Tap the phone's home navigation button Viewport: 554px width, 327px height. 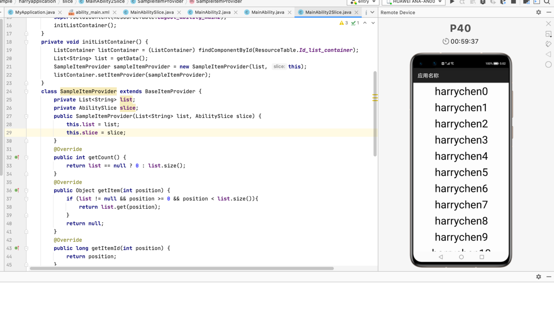coord(462,257)
